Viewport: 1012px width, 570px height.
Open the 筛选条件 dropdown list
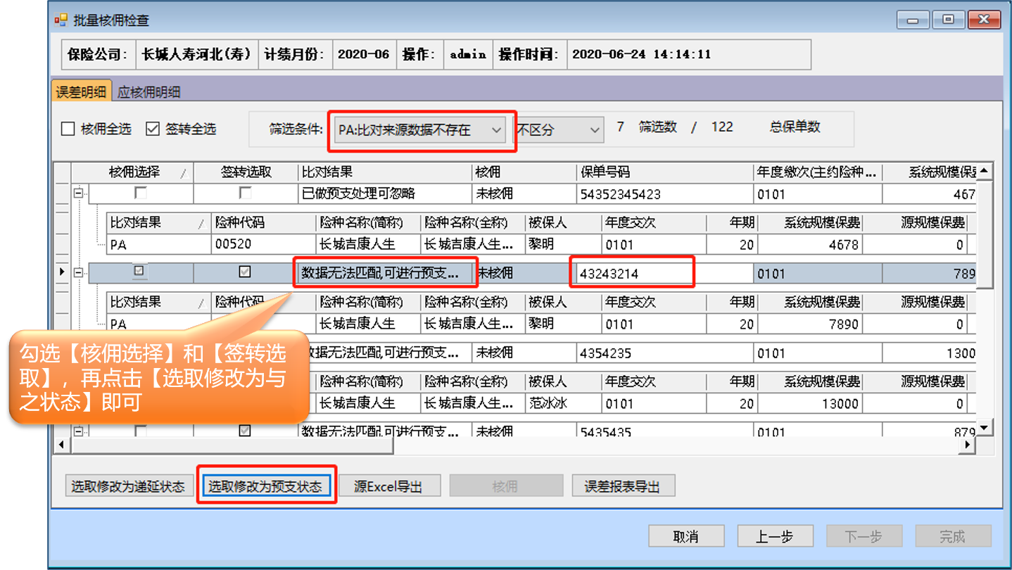click(496, 130)
